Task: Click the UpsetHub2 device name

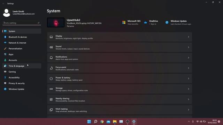Action: coord(74,20)
